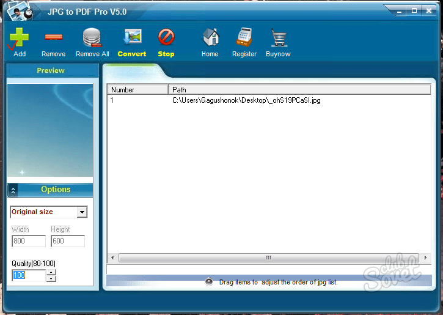Minimize the JPG to PDF Pro window
Screen dimensions: 443x315
click(399, 11)
